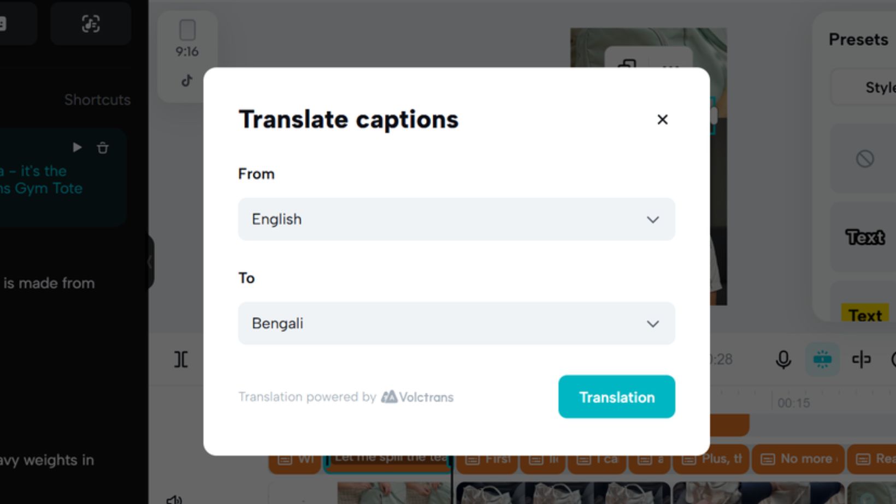Screen dimensions: 896x504
Task: Click the microphone record icon
Action: point(783,359)
